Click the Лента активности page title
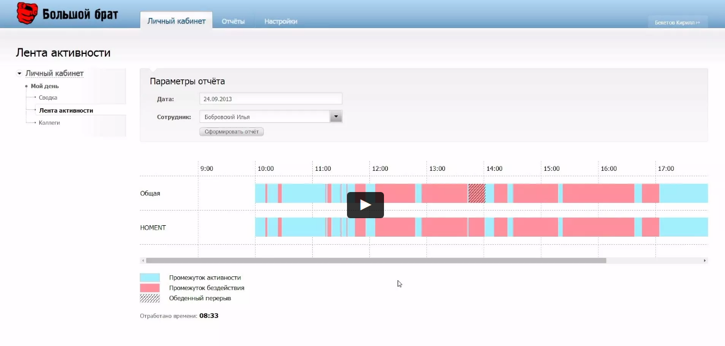 63,53
